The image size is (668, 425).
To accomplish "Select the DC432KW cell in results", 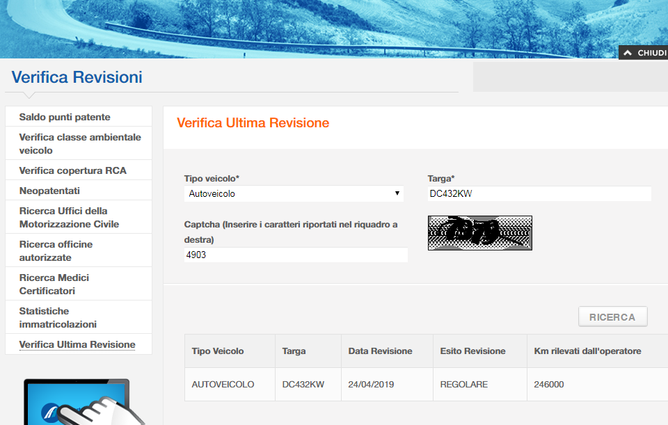I will tap(303, 384).
